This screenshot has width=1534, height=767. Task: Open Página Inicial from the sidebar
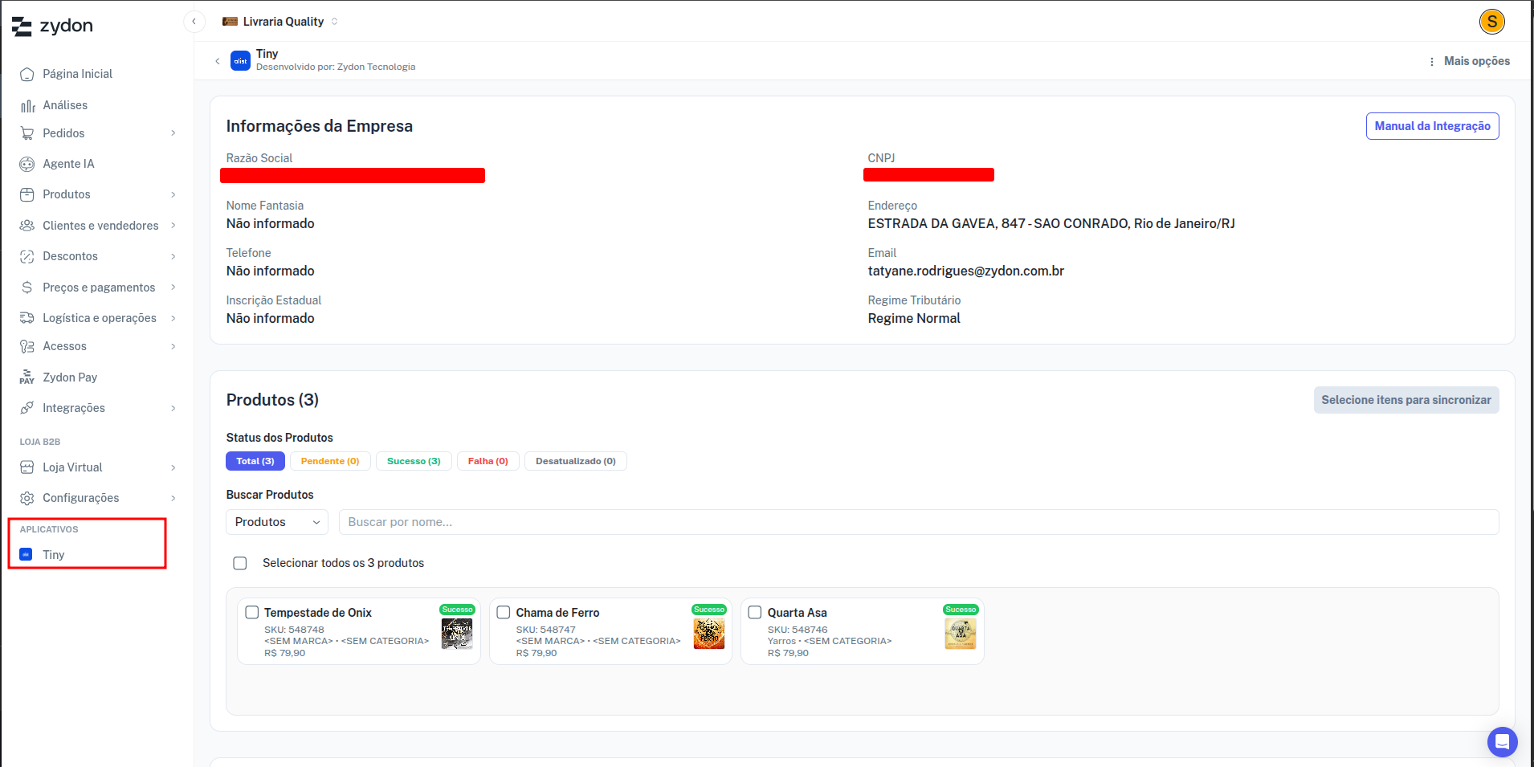click(78, 74)
